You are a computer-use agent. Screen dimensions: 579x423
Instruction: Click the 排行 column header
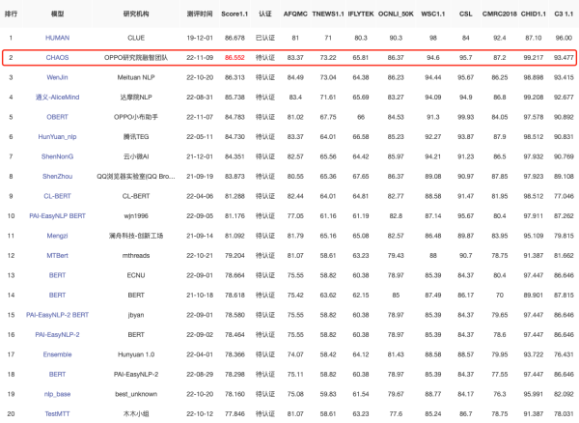pos(11,14)
